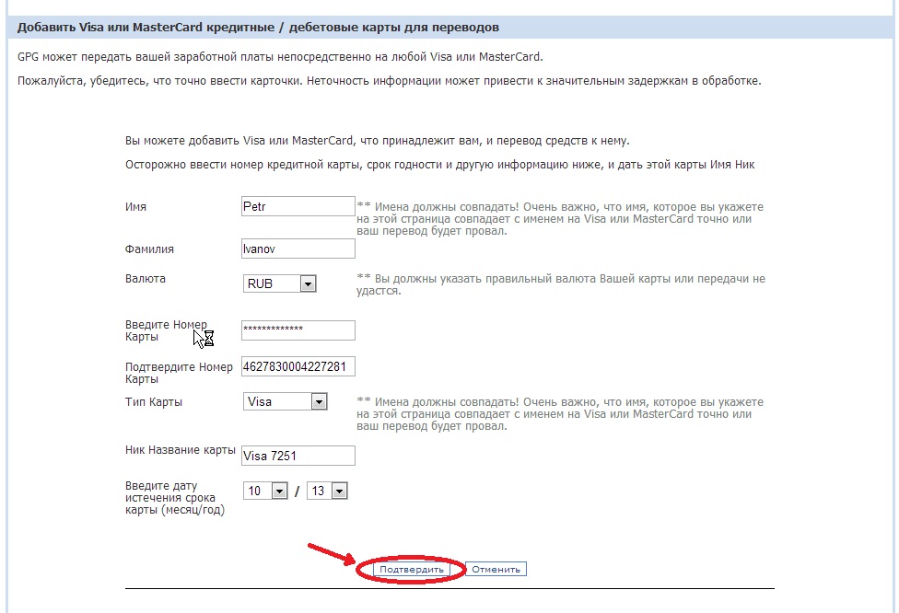Open the expiration month dropdown showing 10

(x=265, y=491)
